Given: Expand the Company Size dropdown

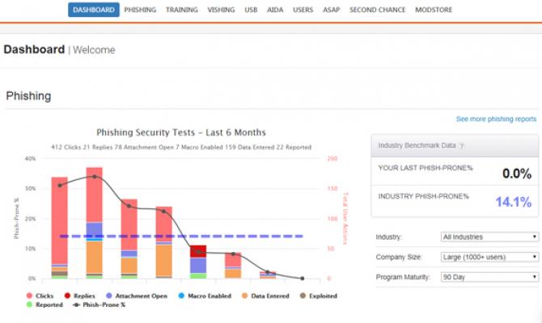Looking at the screenshot, I should point(490,257).
